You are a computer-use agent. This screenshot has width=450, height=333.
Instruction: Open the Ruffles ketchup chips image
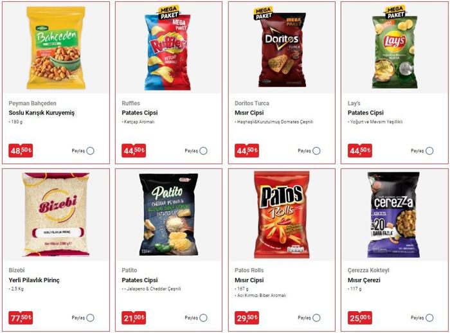pos(168,48)
